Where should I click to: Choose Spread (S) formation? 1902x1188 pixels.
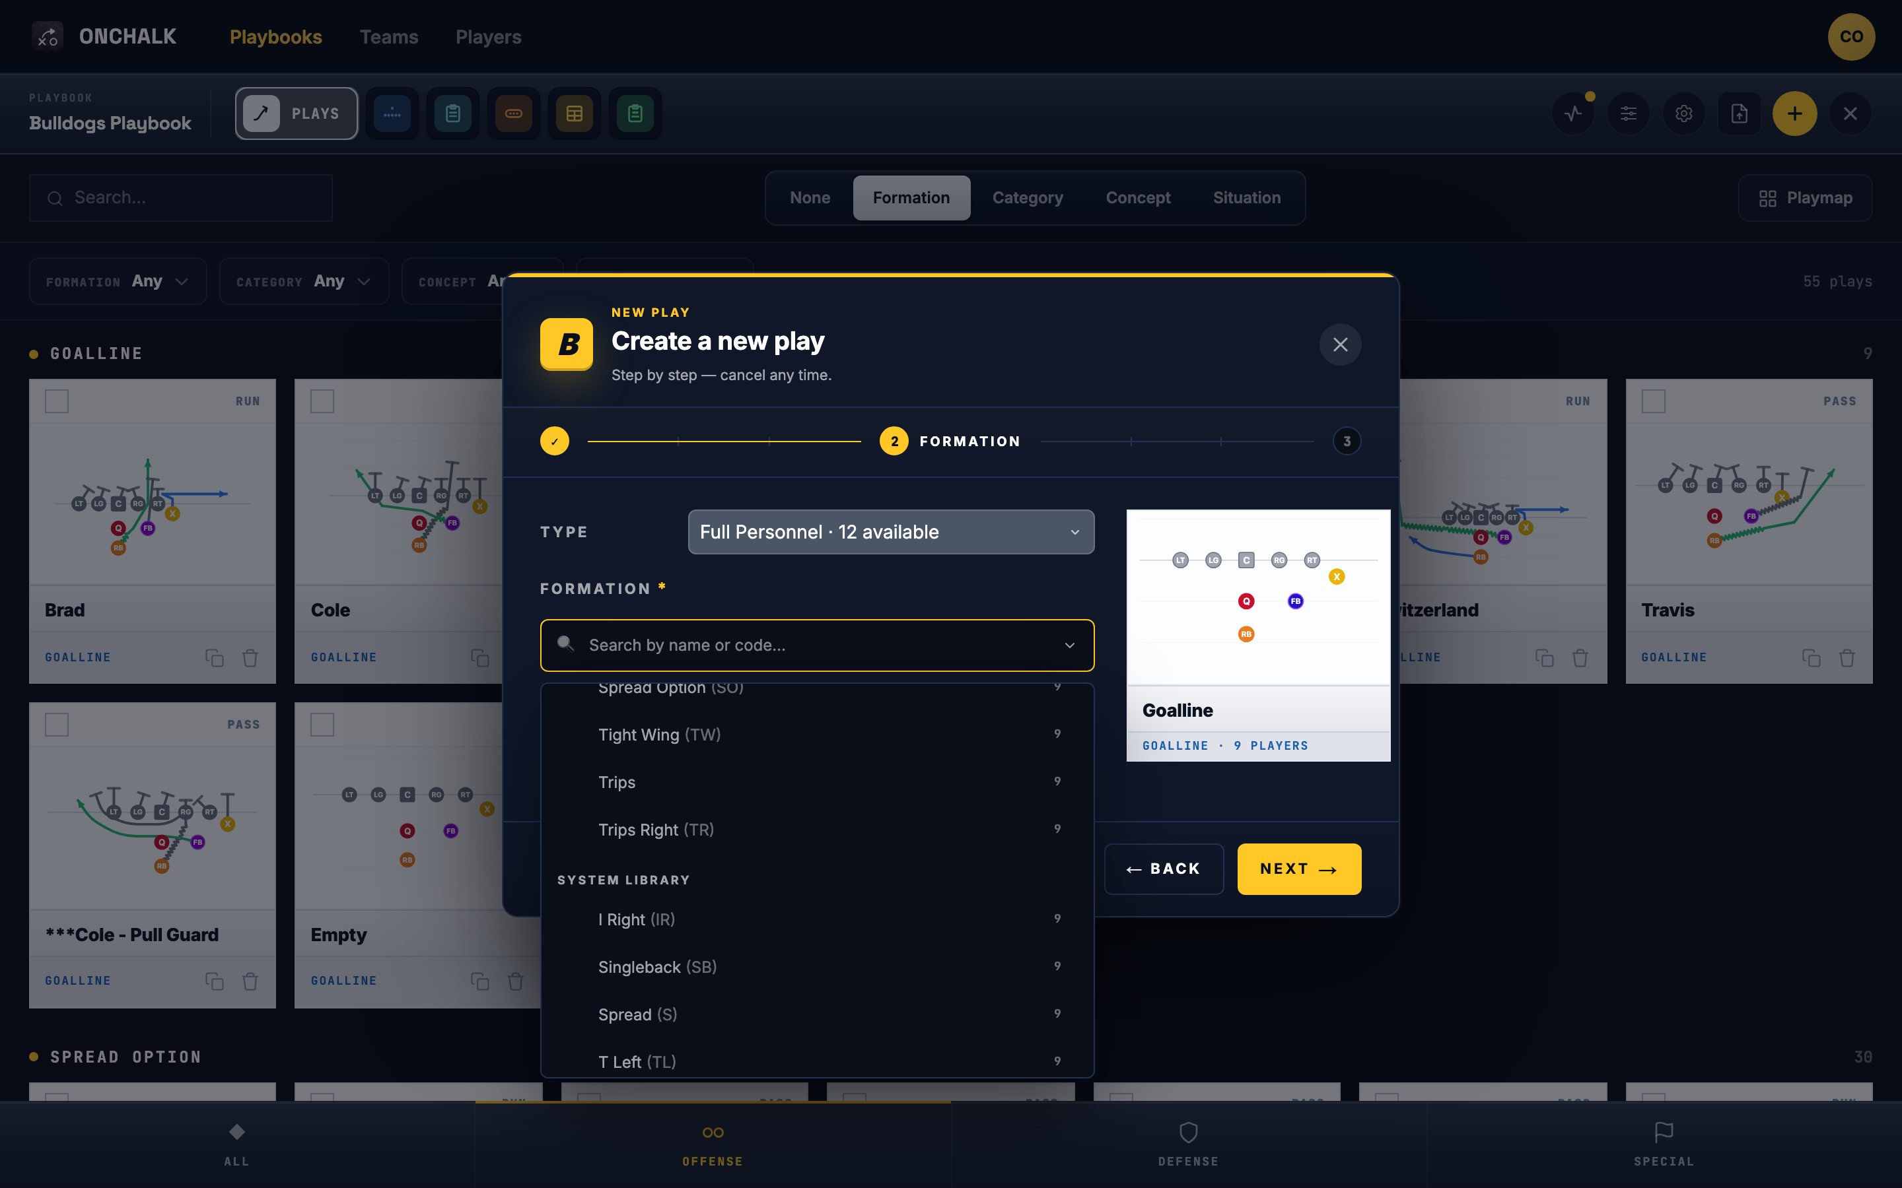tap(818, 1014)
